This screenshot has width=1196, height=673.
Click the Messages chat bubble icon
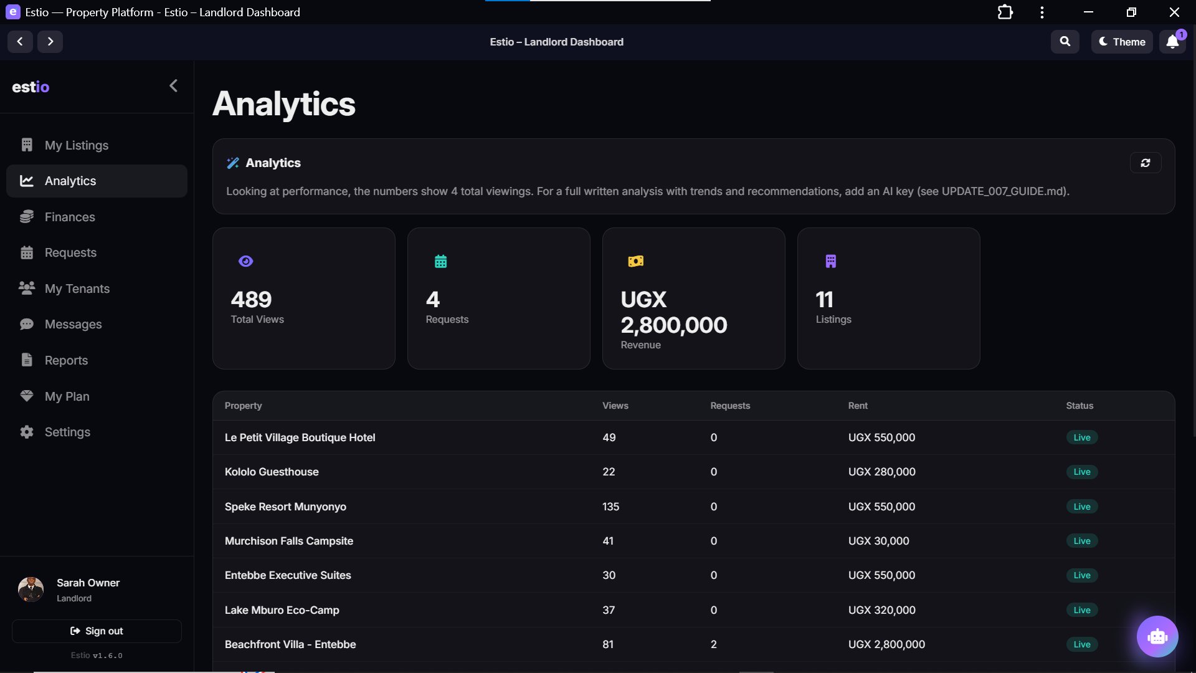[26, 324]
